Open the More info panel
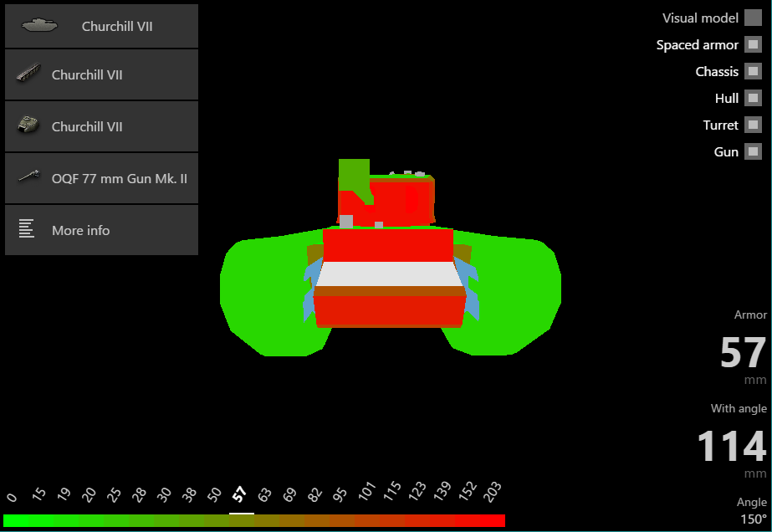The height and width of the screenshot is (532, 772). point(101,230)
